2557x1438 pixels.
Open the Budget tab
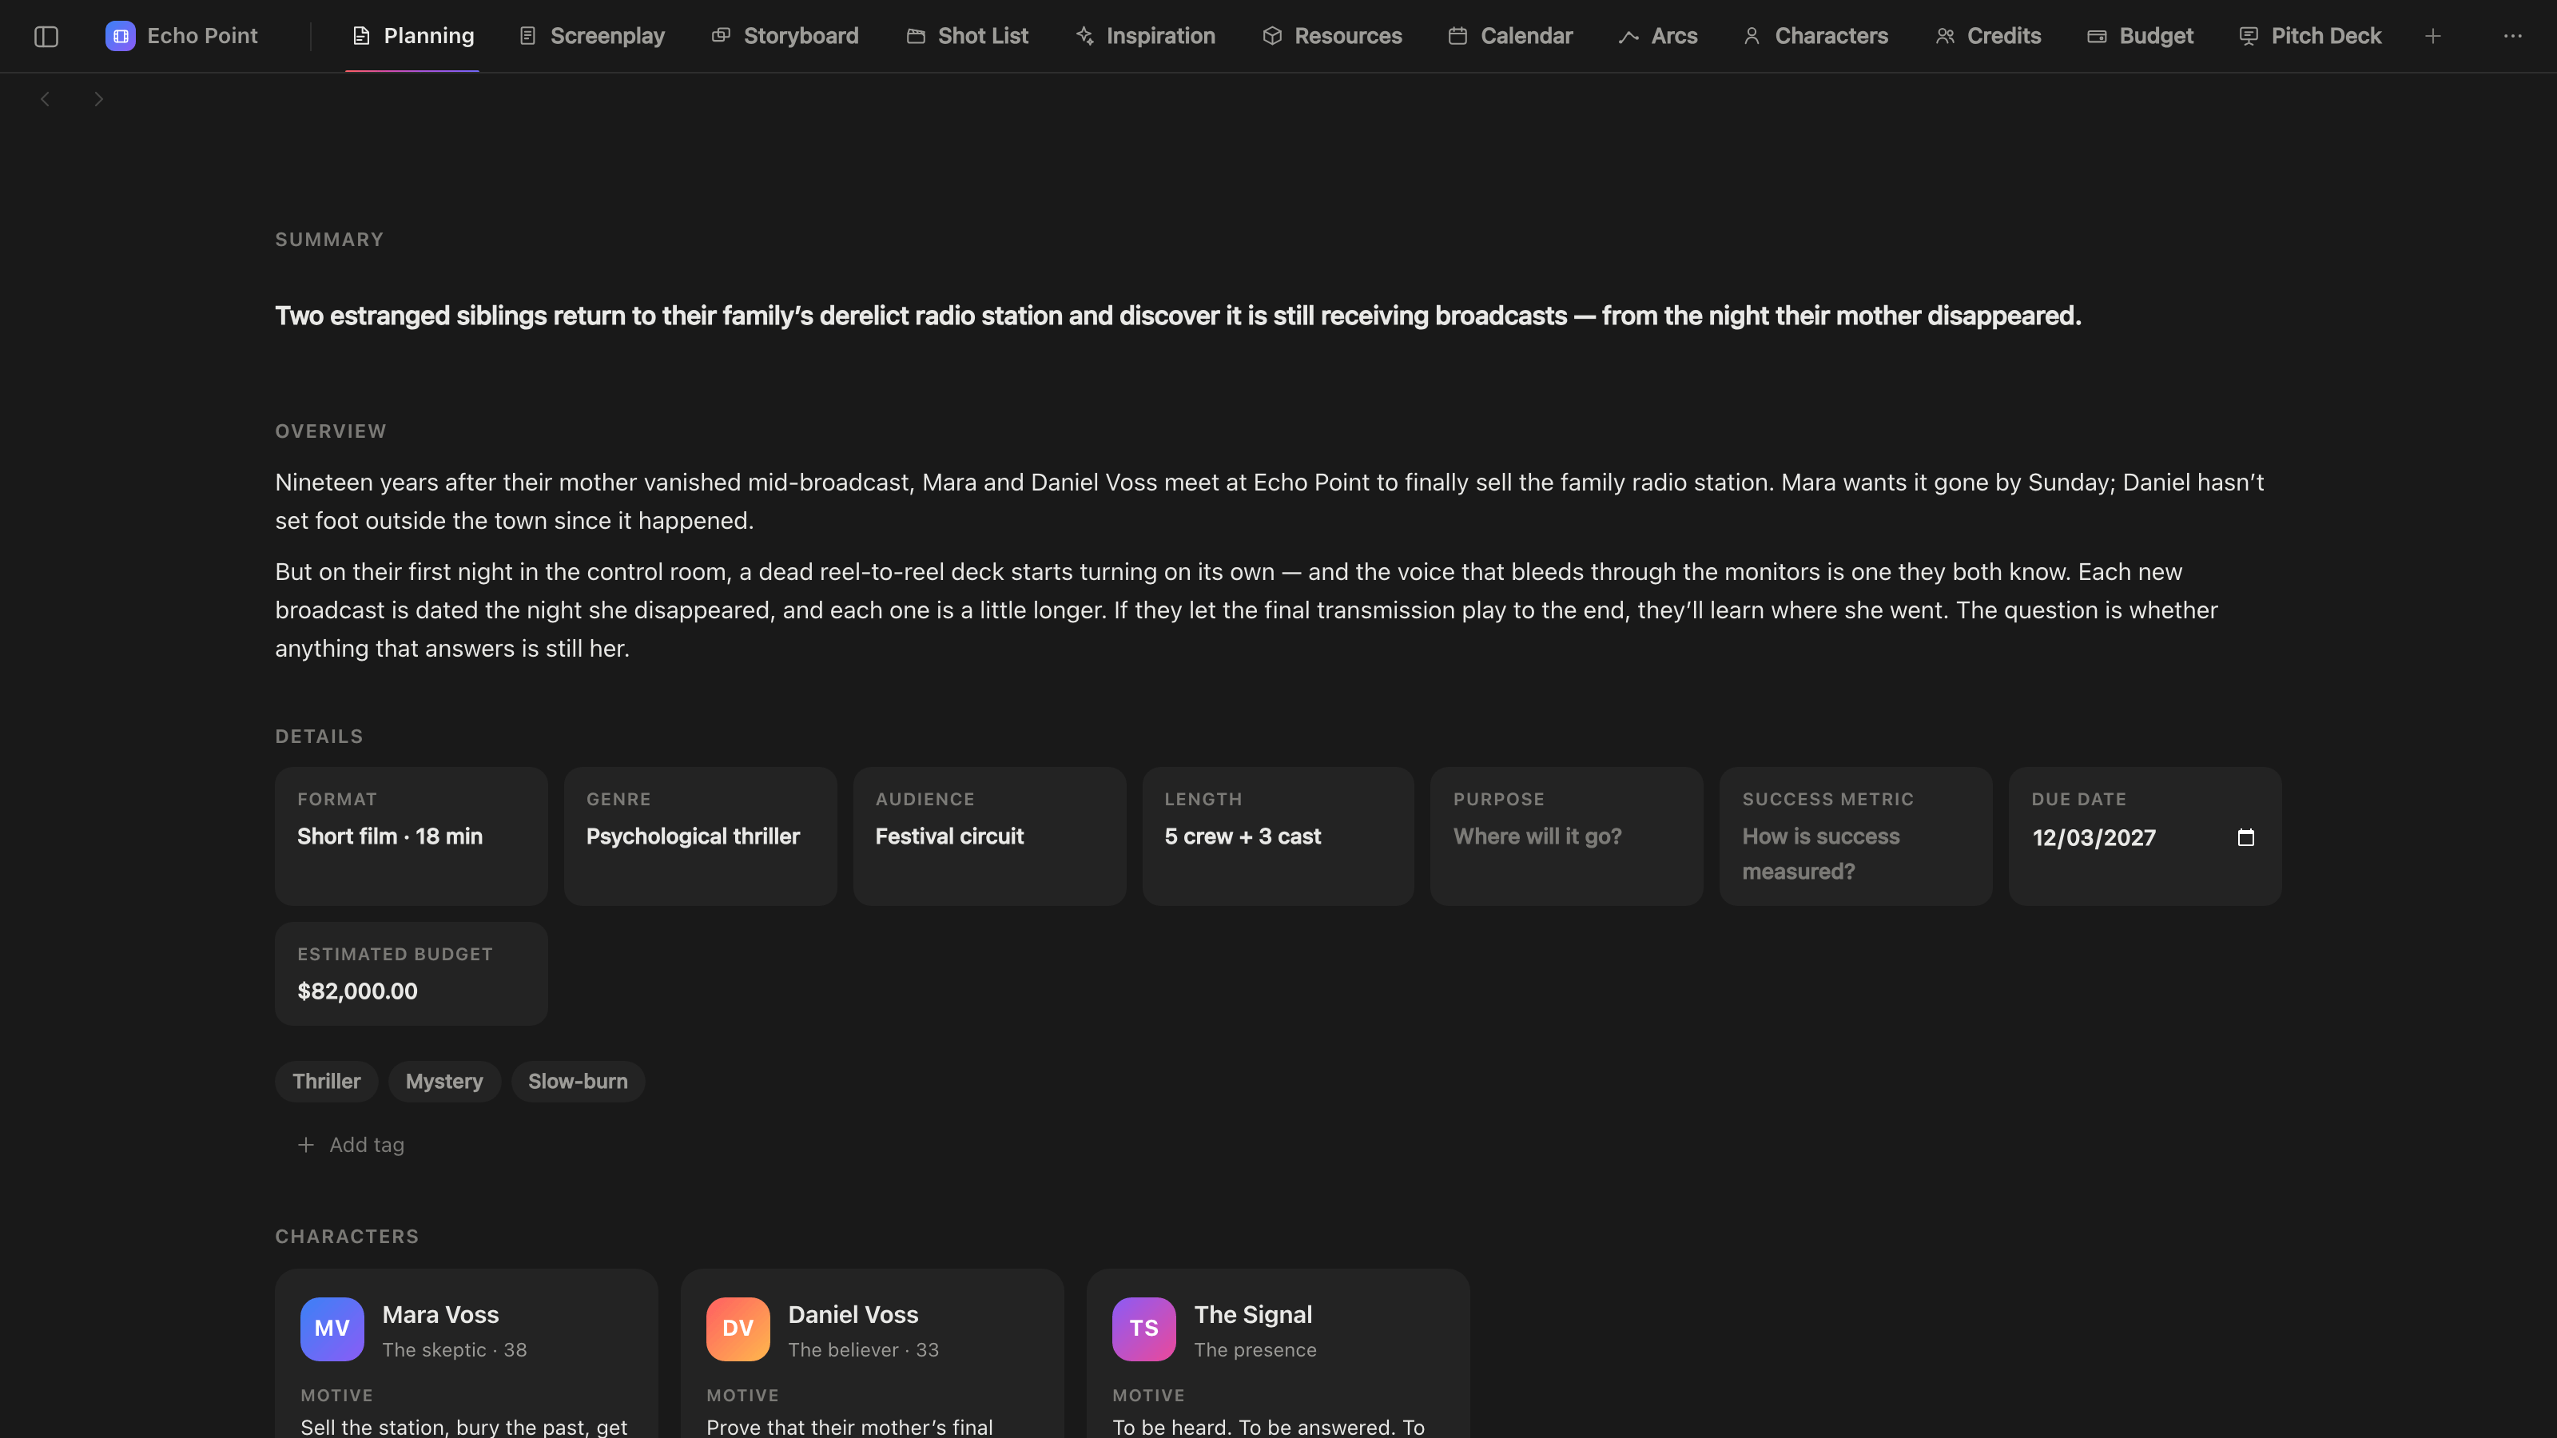pyautogui.click(x=2140, y=37)
